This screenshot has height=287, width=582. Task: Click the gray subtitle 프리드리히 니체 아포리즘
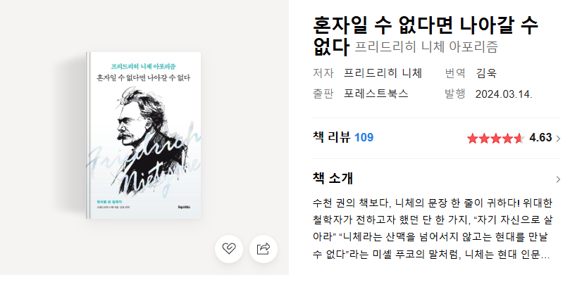coord(426,47)
